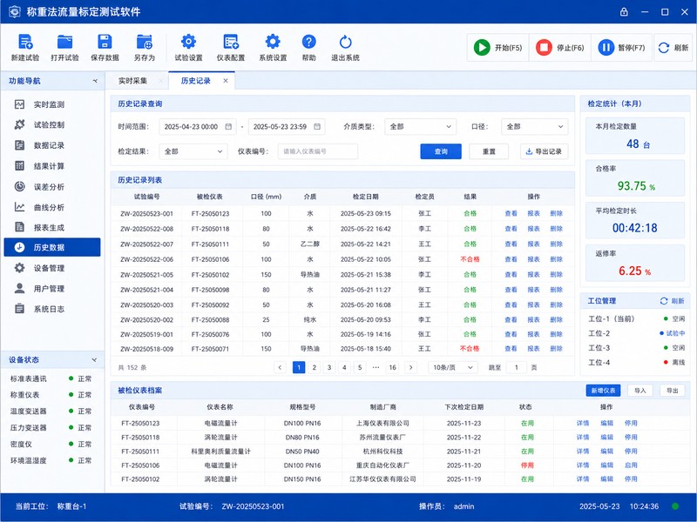Switch to the 历史记录 tab

coord(195,81)
